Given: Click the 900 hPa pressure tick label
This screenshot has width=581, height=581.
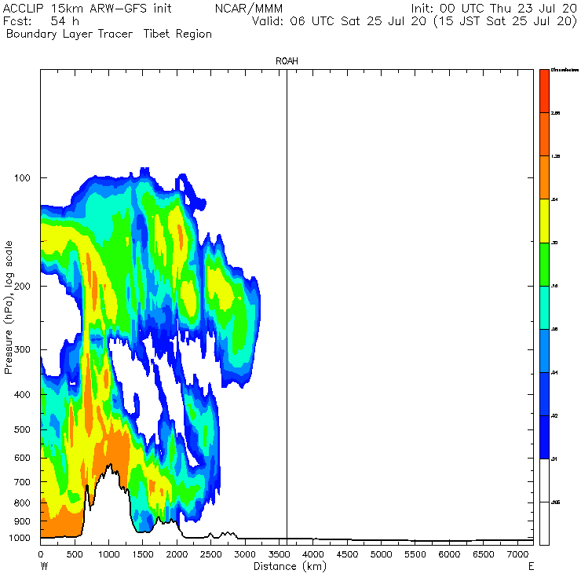Looking at the screenshot, I should click(x=22, y=521).
